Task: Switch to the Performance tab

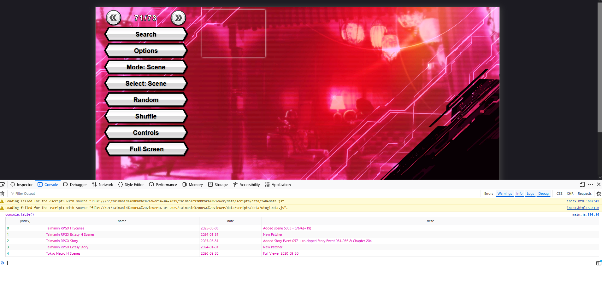Action: (x=163, y=185)
